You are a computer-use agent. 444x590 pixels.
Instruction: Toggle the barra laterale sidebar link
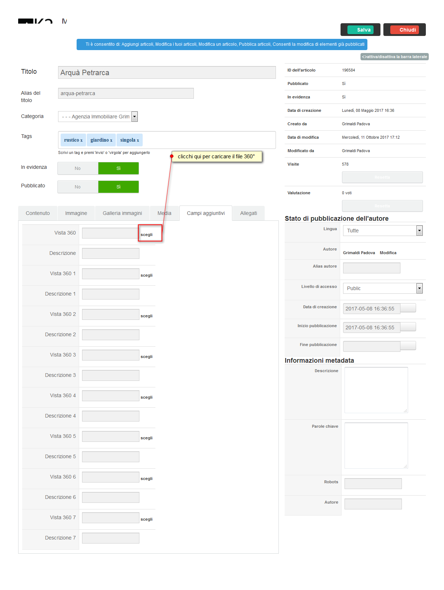pos(395,57)
